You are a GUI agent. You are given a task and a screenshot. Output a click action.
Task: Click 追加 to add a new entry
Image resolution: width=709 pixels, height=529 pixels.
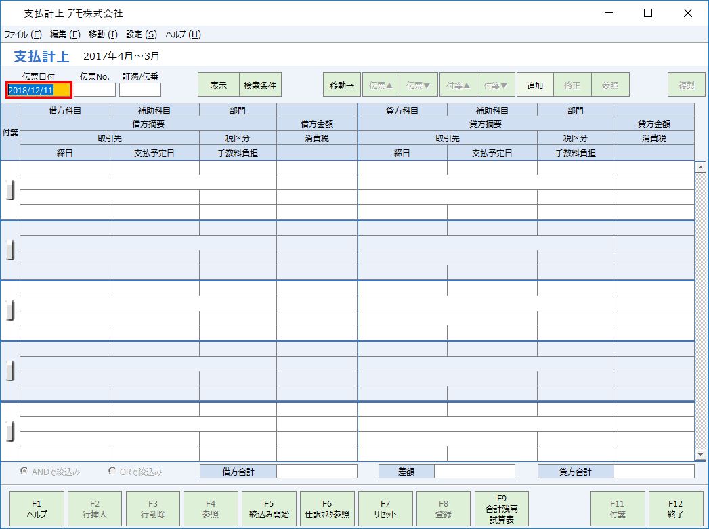pyautogui.click(x=534, y=85)
